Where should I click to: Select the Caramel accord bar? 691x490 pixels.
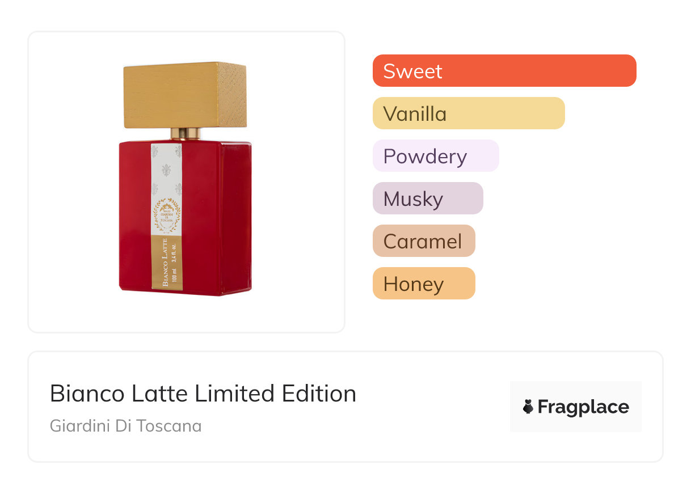click(x=423, y=241)
